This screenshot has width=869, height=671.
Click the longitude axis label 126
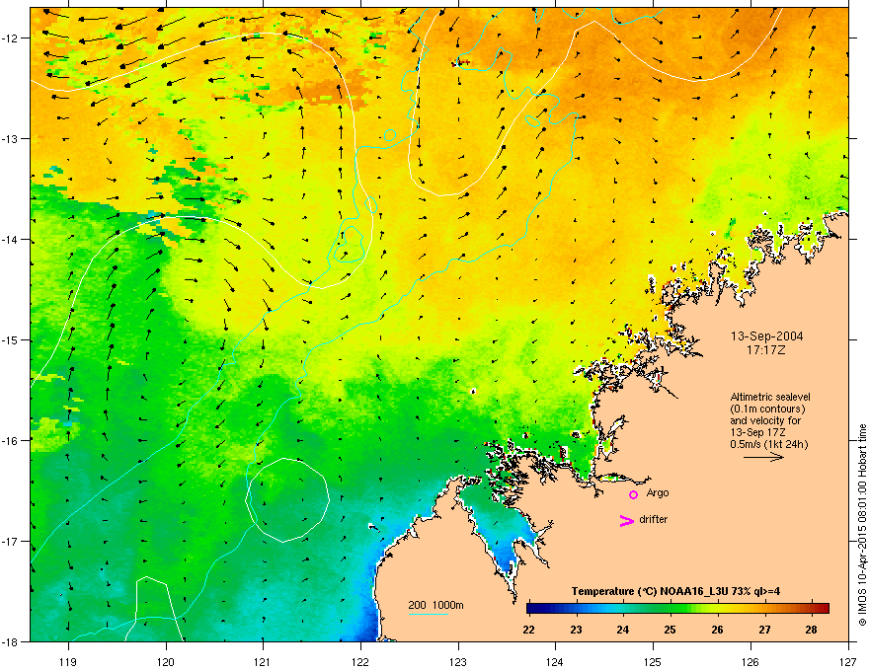pyautogui.click(x=750, y=661)
